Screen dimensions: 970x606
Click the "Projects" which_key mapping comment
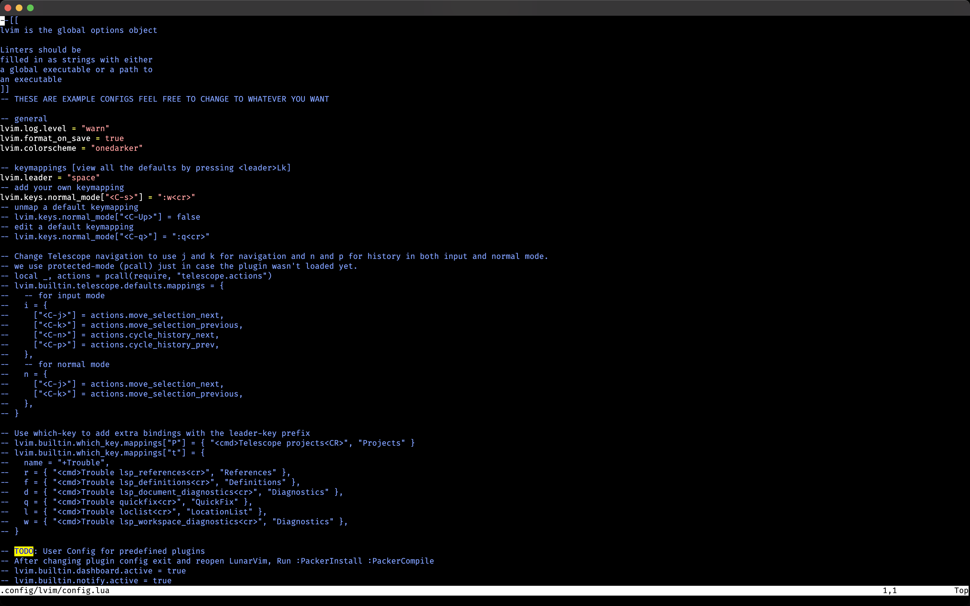click(382, 443)
